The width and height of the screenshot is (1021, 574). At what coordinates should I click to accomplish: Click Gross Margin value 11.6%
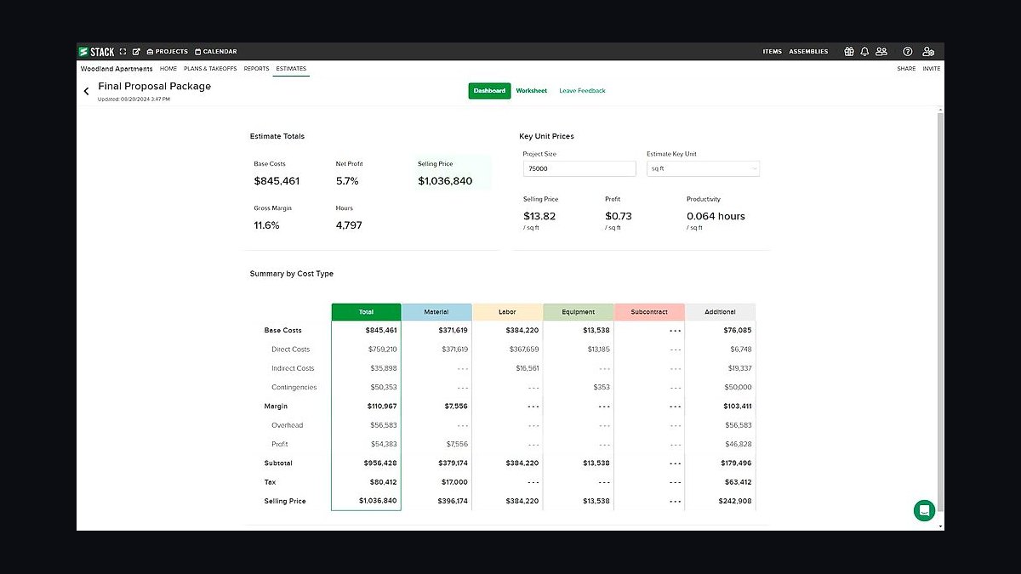pos(266,225)
